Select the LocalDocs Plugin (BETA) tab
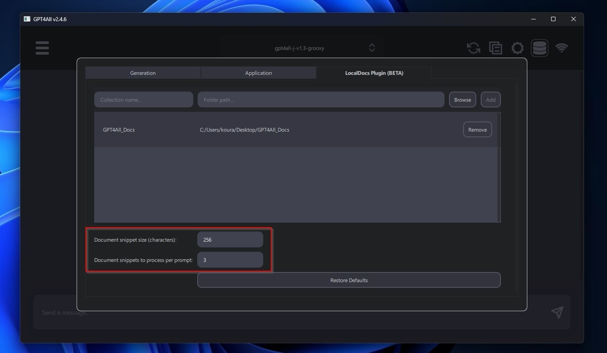Viewport: 607px width, 353px height. tap(374, 73)
